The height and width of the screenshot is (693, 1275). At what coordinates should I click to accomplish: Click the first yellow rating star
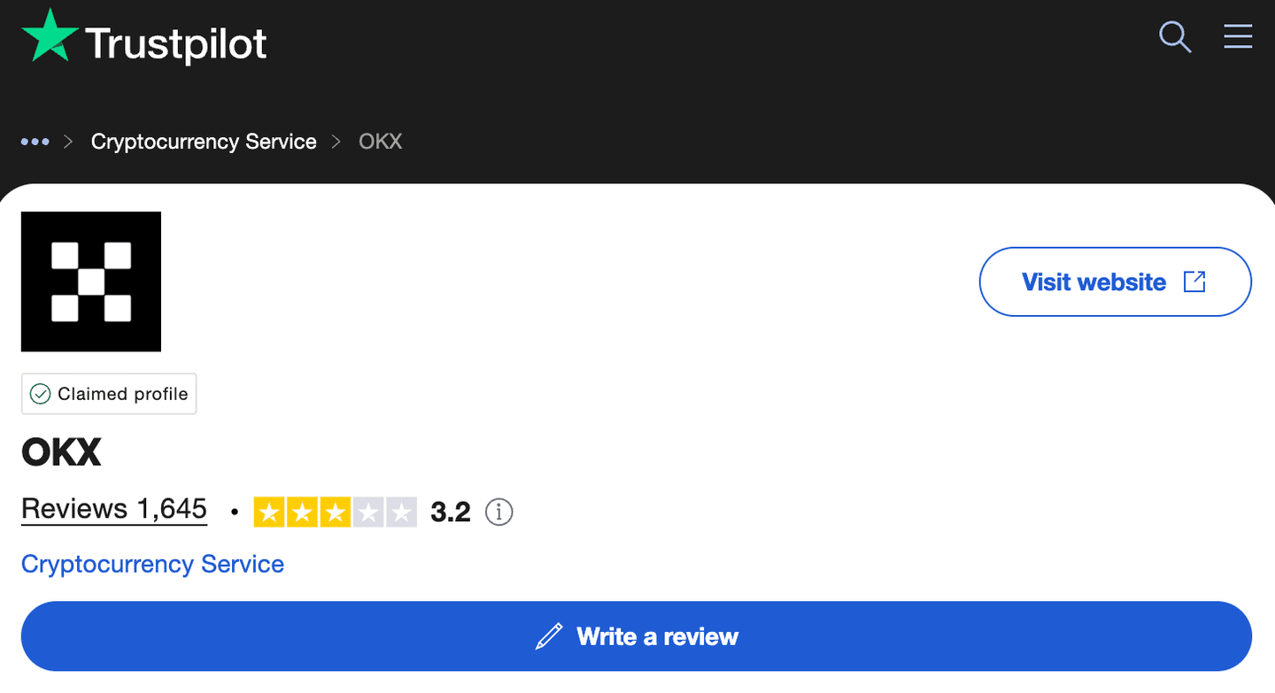click(x=270, y=512)
